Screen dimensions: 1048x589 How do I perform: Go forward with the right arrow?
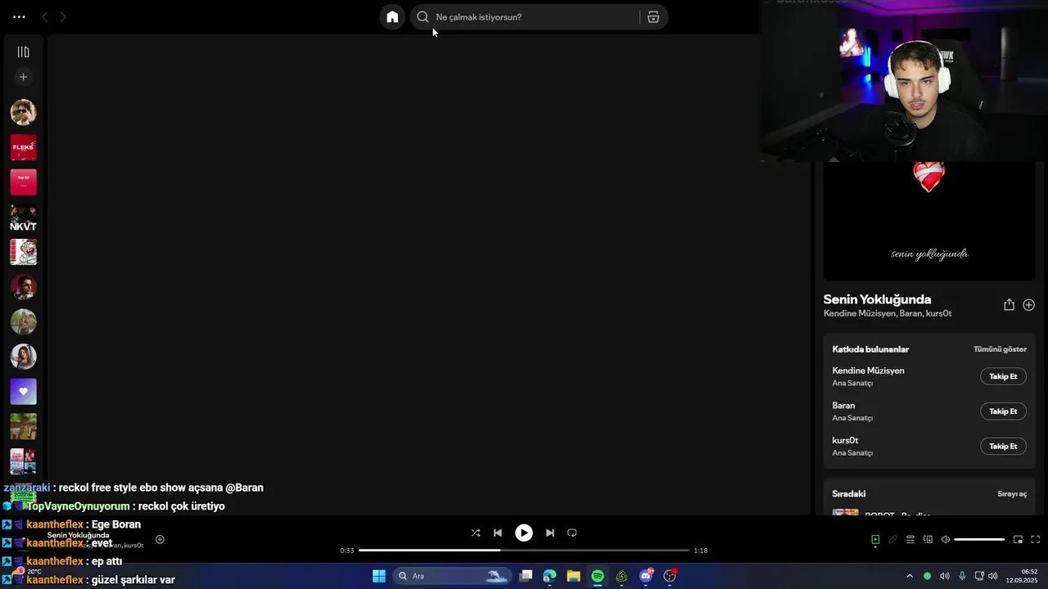63,16
